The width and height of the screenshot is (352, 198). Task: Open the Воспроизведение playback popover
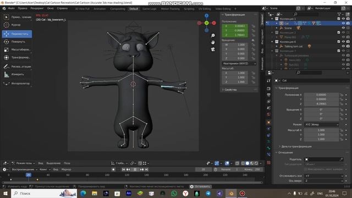(24, 169)
